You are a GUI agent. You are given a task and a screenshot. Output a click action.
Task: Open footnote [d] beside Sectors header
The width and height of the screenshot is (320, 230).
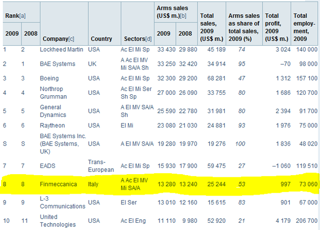pyautogui.click(x=149, y=39)
